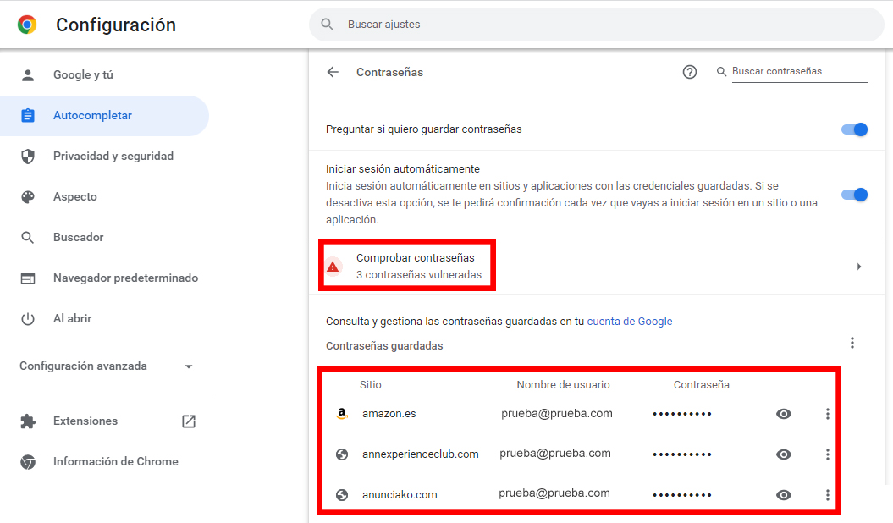Open saved passwords three-dot menu

click(x=852, y=343)
